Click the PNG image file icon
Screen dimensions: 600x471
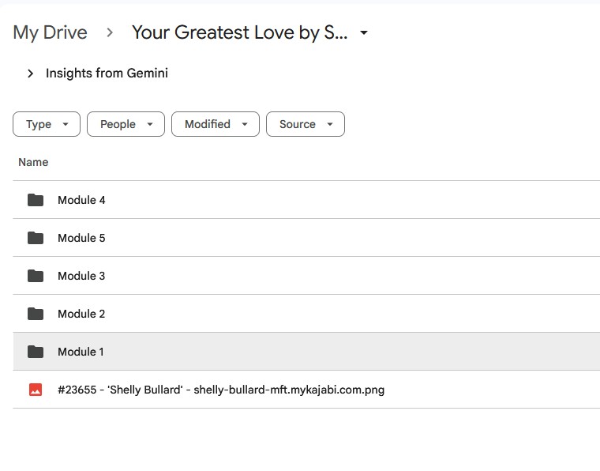click(36, 390)
